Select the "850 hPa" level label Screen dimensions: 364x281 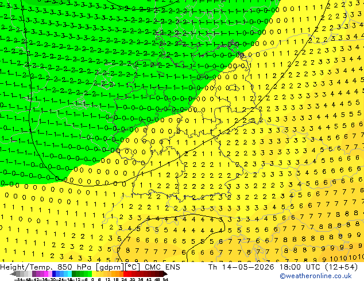click(73, 267)
